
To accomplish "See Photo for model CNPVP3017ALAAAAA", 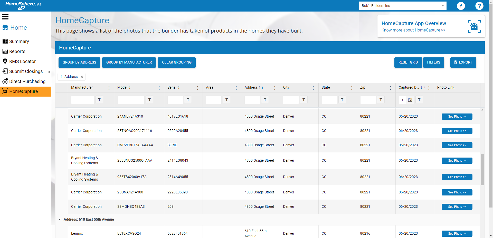I will tap(457, 145).
